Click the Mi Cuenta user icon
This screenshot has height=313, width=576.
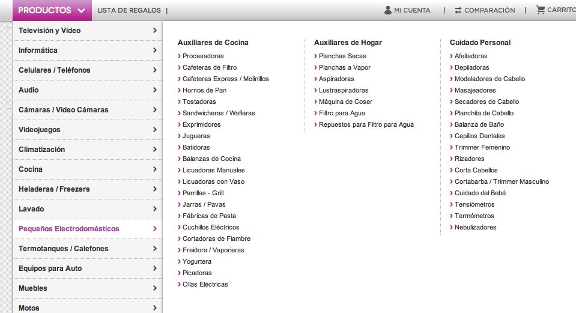387,10
